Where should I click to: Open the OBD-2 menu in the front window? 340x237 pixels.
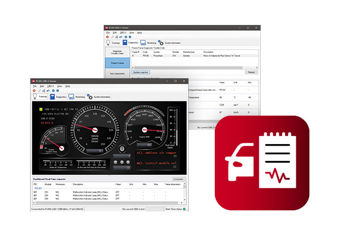(50, 86)
